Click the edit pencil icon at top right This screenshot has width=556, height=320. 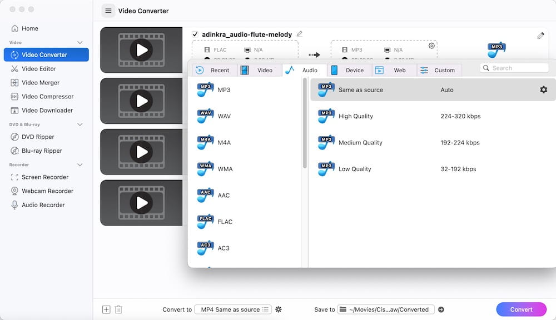pos(540,36)
